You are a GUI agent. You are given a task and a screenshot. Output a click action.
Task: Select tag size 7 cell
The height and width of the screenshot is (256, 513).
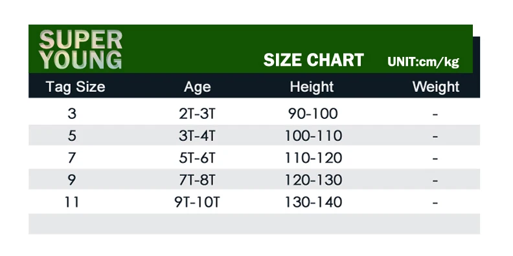(x=72, y=158)
